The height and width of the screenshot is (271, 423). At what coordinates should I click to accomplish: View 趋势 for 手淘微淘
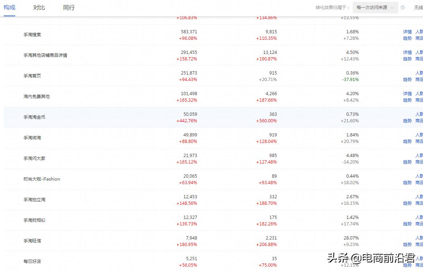[407, 141]
